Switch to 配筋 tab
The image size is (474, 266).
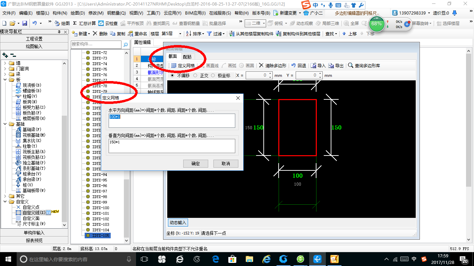click(187, 57)
